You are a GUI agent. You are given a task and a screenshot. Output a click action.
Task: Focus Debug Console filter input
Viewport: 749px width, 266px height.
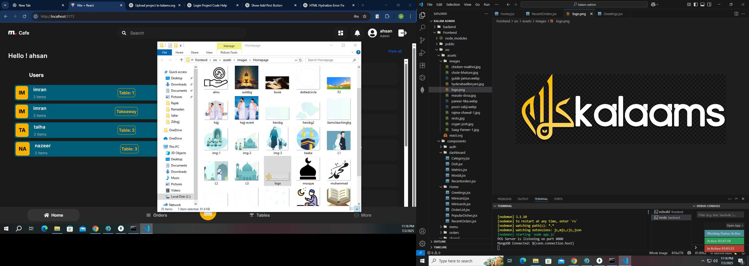click(720, 215)
